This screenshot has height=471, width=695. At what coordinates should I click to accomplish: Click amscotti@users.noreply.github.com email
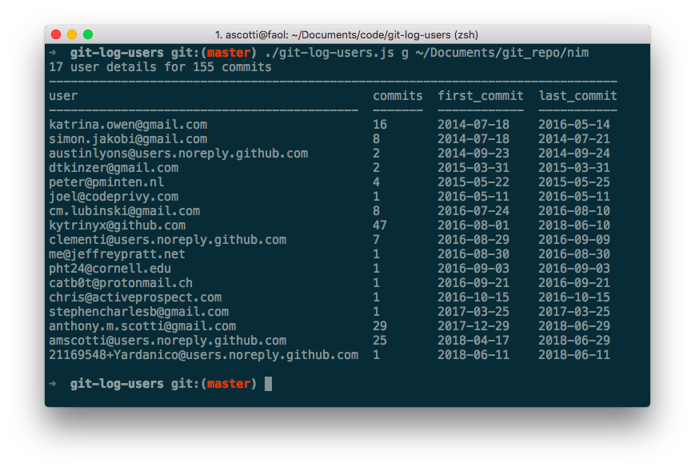(x=167, y=341)
